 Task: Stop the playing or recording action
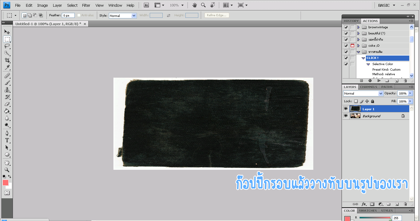click(362, 81)
